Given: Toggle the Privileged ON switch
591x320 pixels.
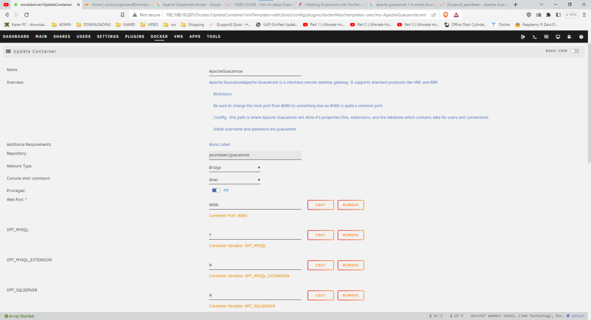Looking at the screenshot, I should tap(216, 190).
